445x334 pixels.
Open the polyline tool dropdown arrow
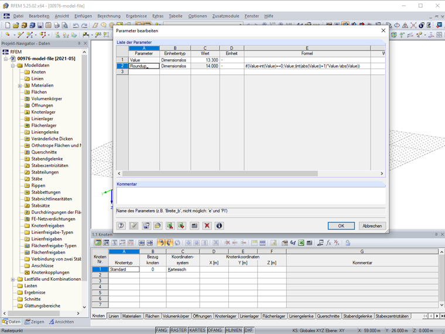click(x=49, y=35)
